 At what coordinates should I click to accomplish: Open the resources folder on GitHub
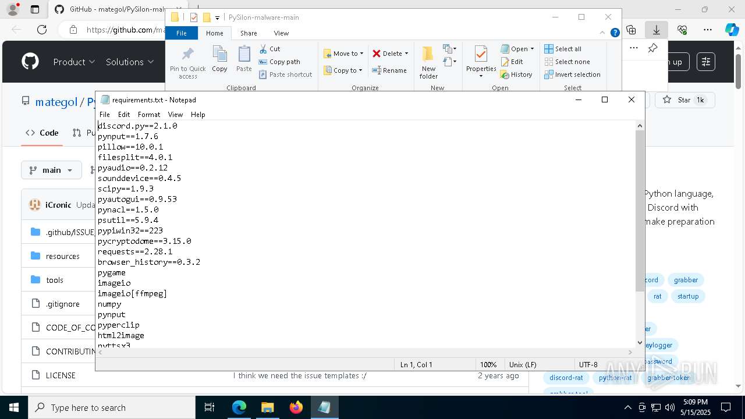pyautogui.click(x=63, y=256)
